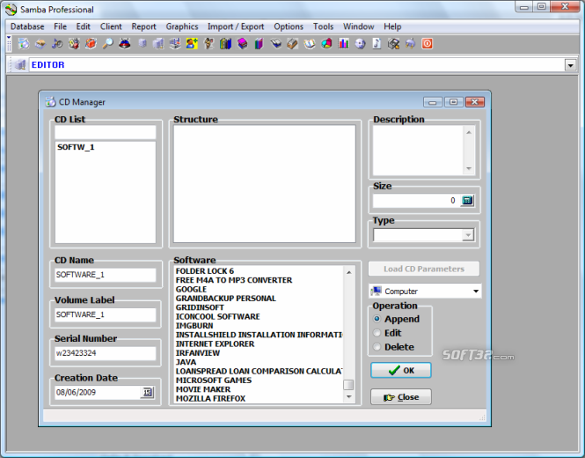Screen dimensions: 585x458
Task: Open the calendar picker next to Creation Date
Action: click(x=148, y=392)
